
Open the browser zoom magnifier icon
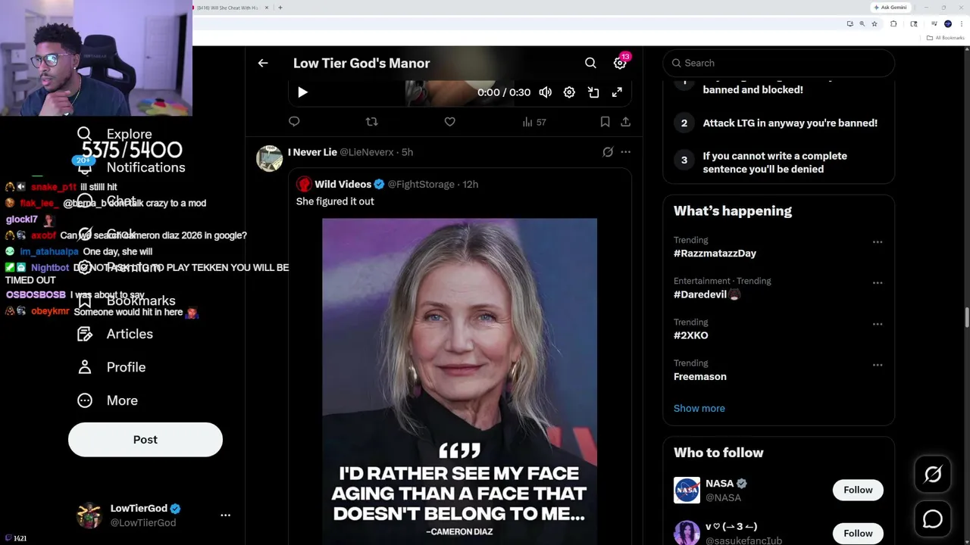[862, 24]
